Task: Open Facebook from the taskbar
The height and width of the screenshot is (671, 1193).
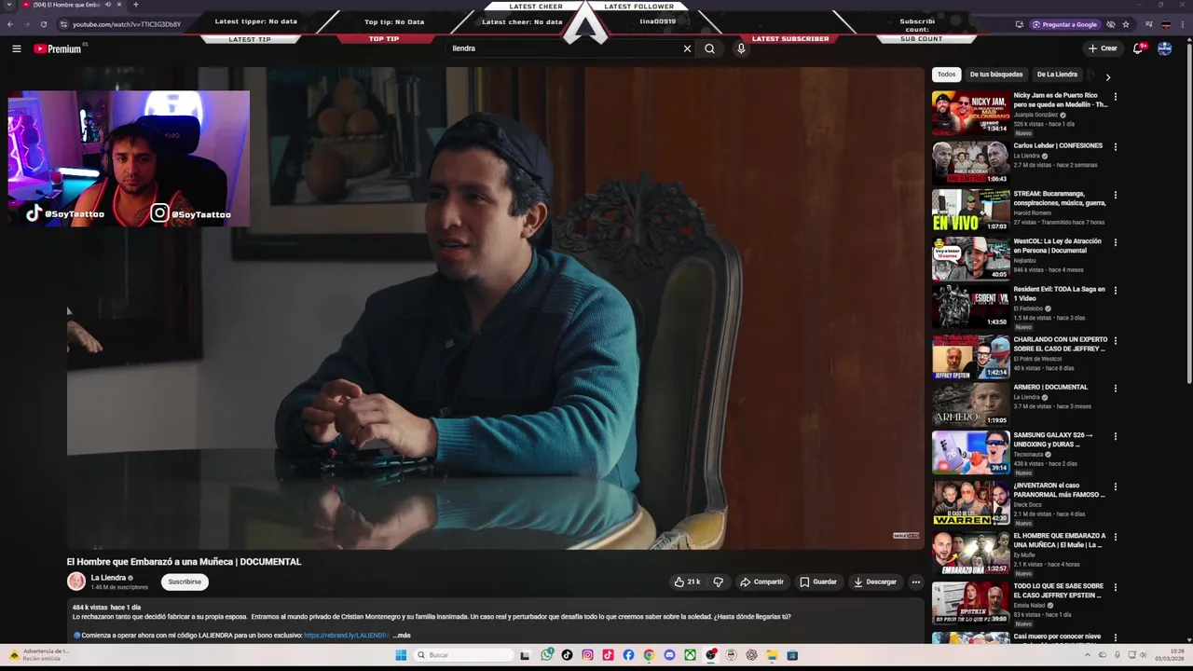Action: (x=628, y=655)
